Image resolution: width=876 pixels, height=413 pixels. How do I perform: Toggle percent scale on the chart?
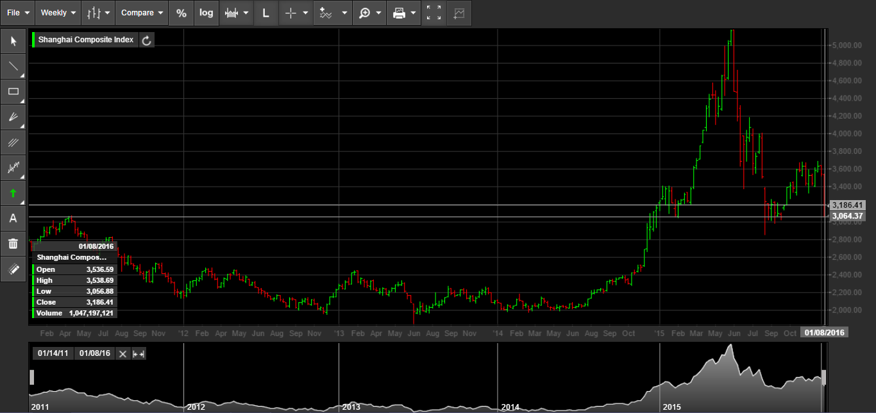click(181, 13)
